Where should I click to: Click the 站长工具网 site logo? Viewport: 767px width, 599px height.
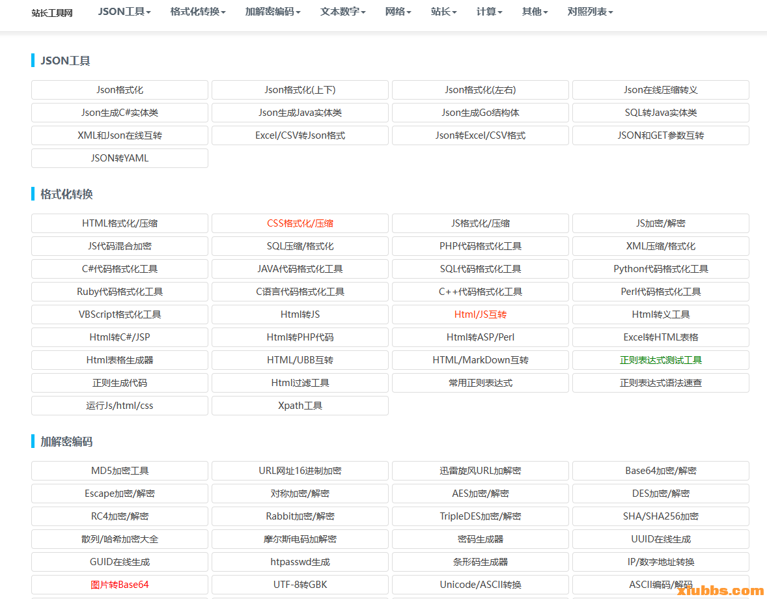point(52,12)
